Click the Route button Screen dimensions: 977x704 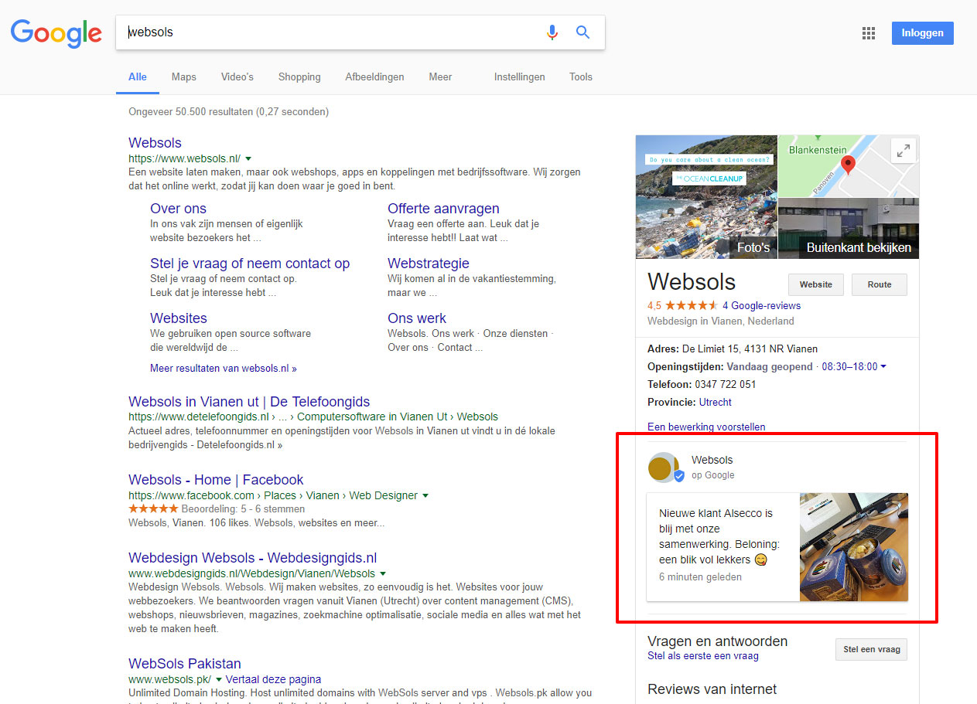pos(880,284)
